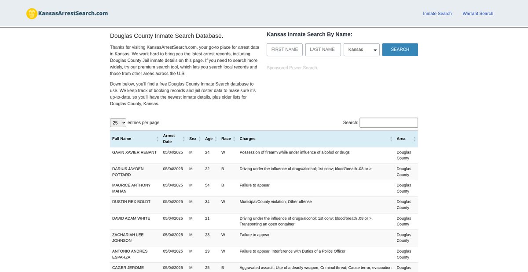Focus the Last Name input field
This screenshot has width=528, height=272.
(323, 50)
